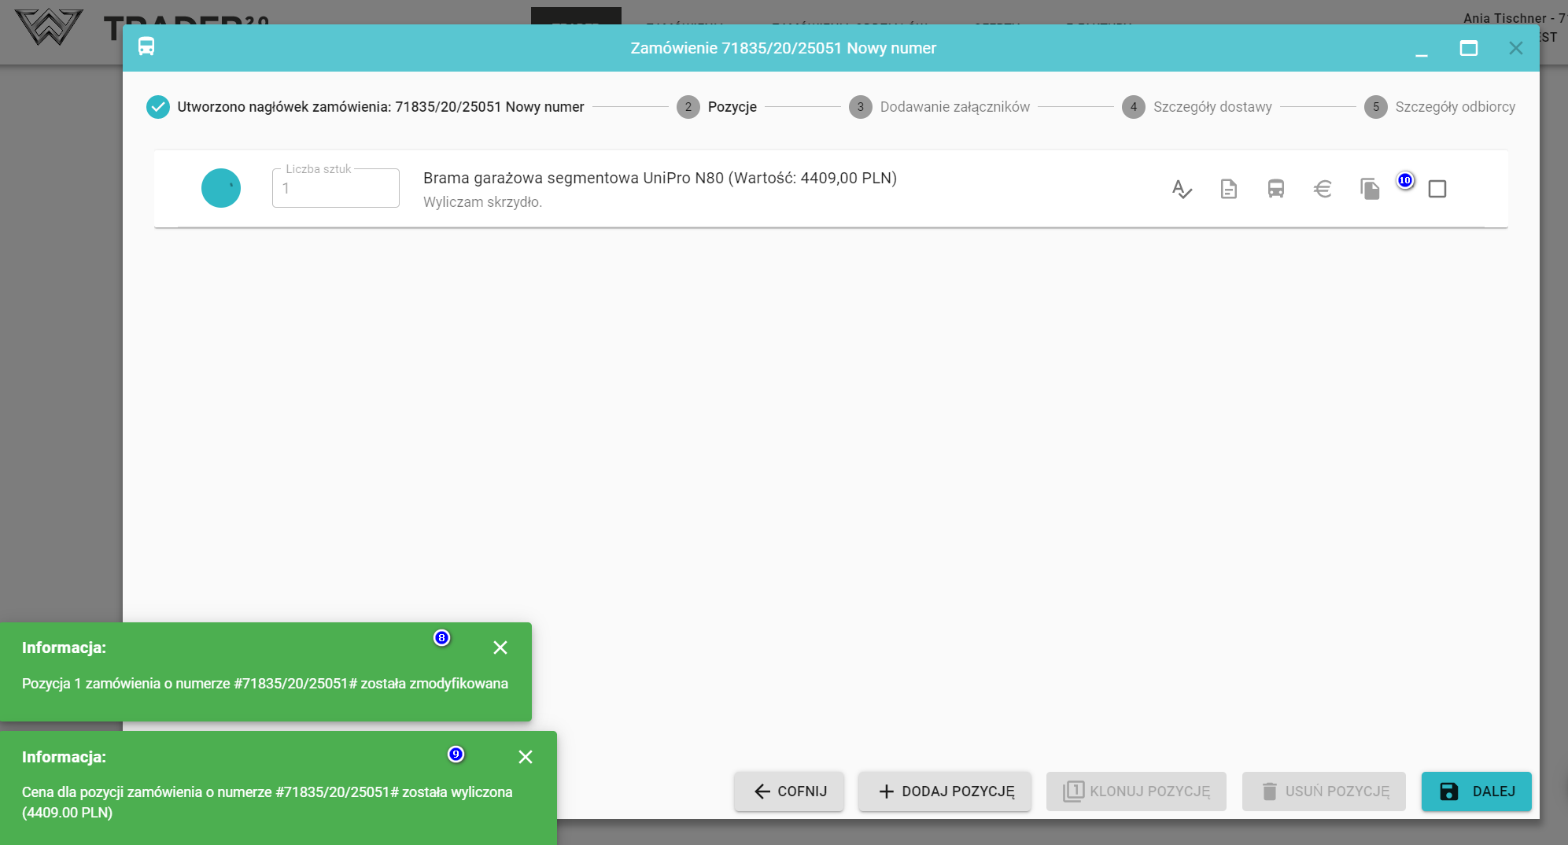This screenshot has width=1568, height=845.
Task: Click the copy pages icon in the position row
Action: 1370,189
